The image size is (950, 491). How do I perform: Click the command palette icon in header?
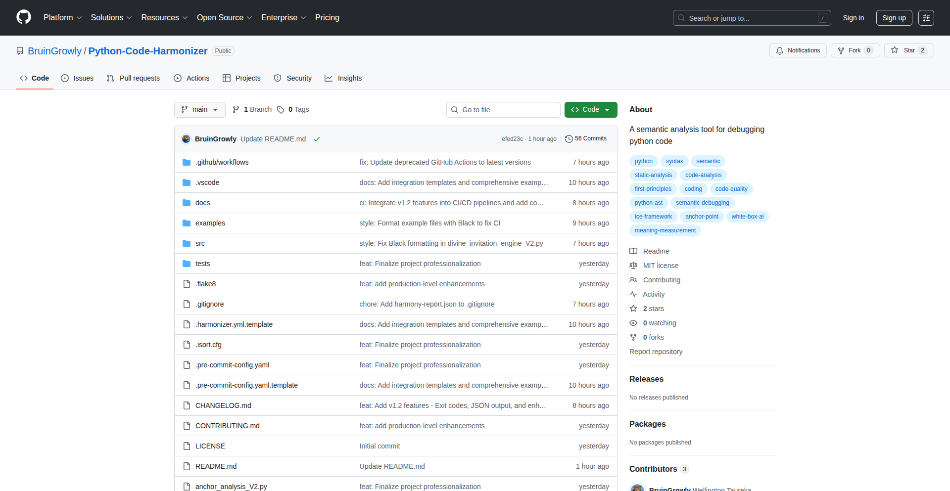(x=926, y=18)
